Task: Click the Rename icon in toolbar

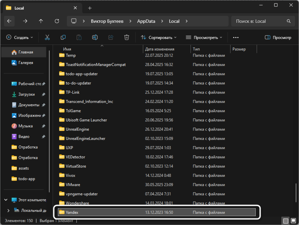Action: coord(95,37)
